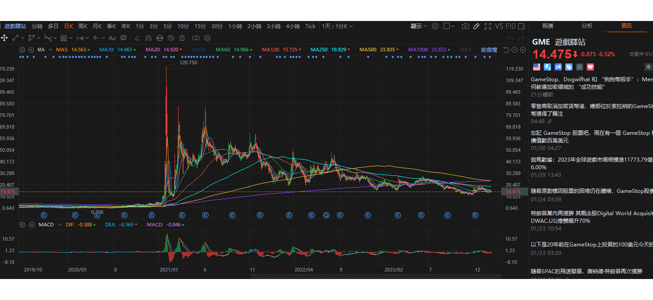Click the screenshot camera icon
This screenshot has height=300, width=653.
tap(465, 26)
